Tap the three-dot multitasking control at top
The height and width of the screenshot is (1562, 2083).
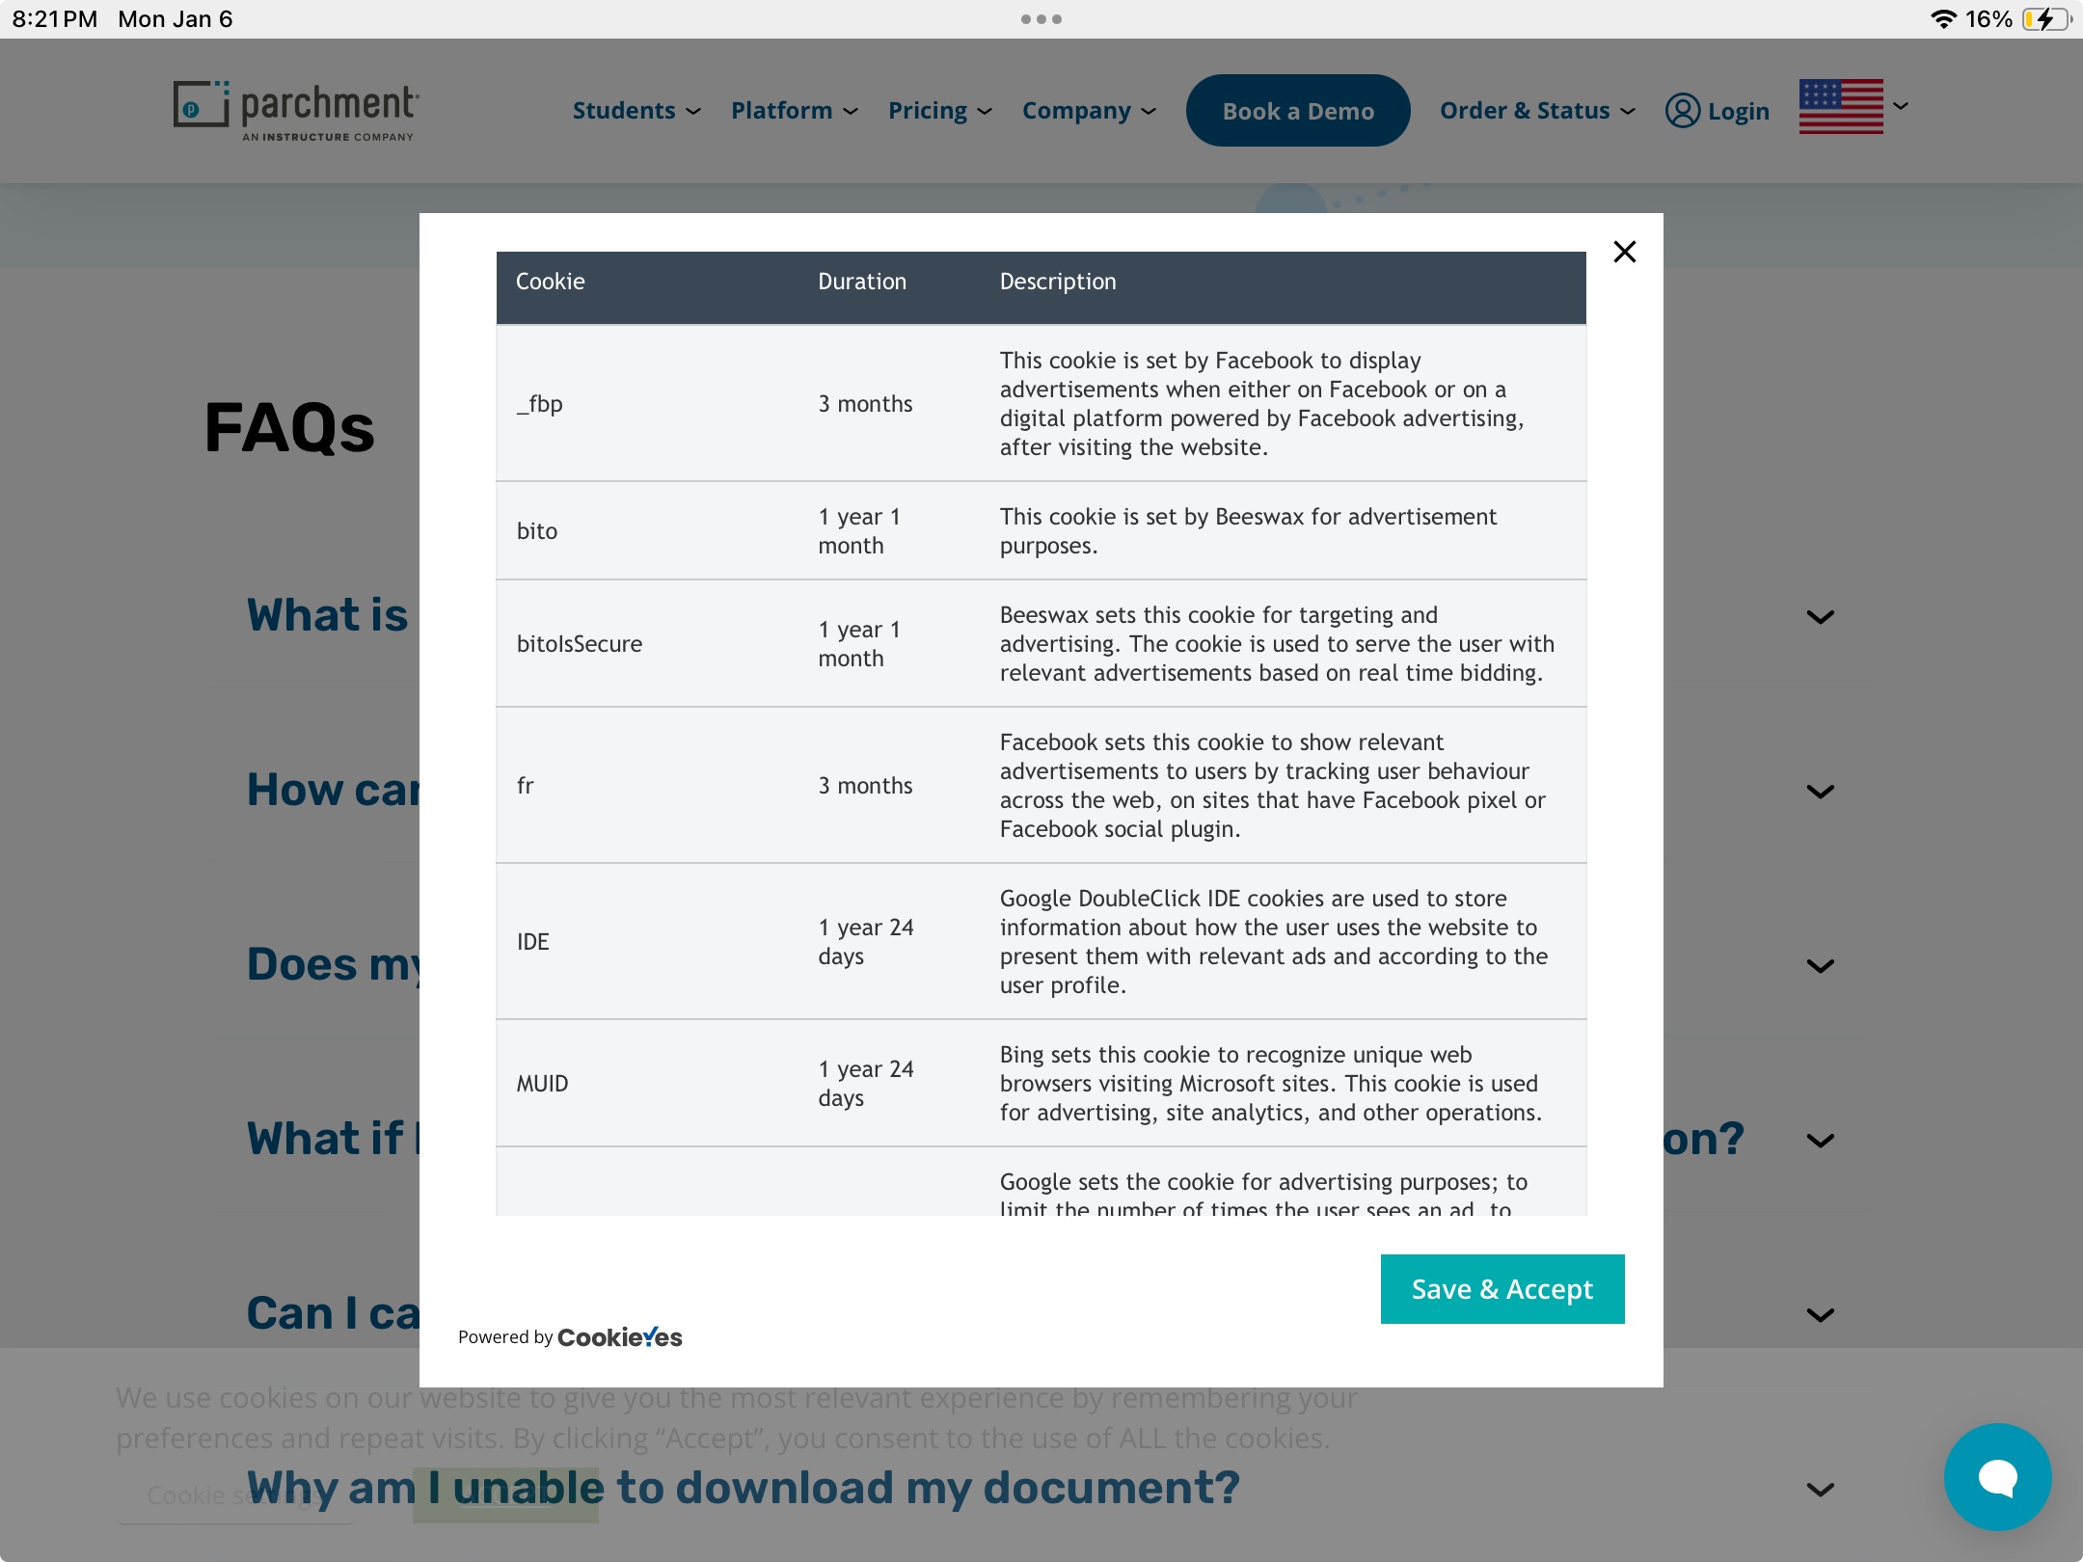[x=1041, y=19]
